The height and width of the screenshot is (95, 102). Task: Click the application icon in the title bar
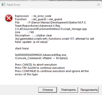pos(3,5)
